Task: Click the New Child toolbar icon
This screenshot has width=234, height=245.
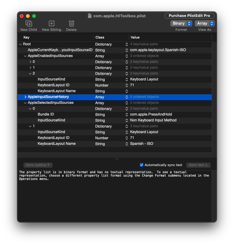Action: 29,23
